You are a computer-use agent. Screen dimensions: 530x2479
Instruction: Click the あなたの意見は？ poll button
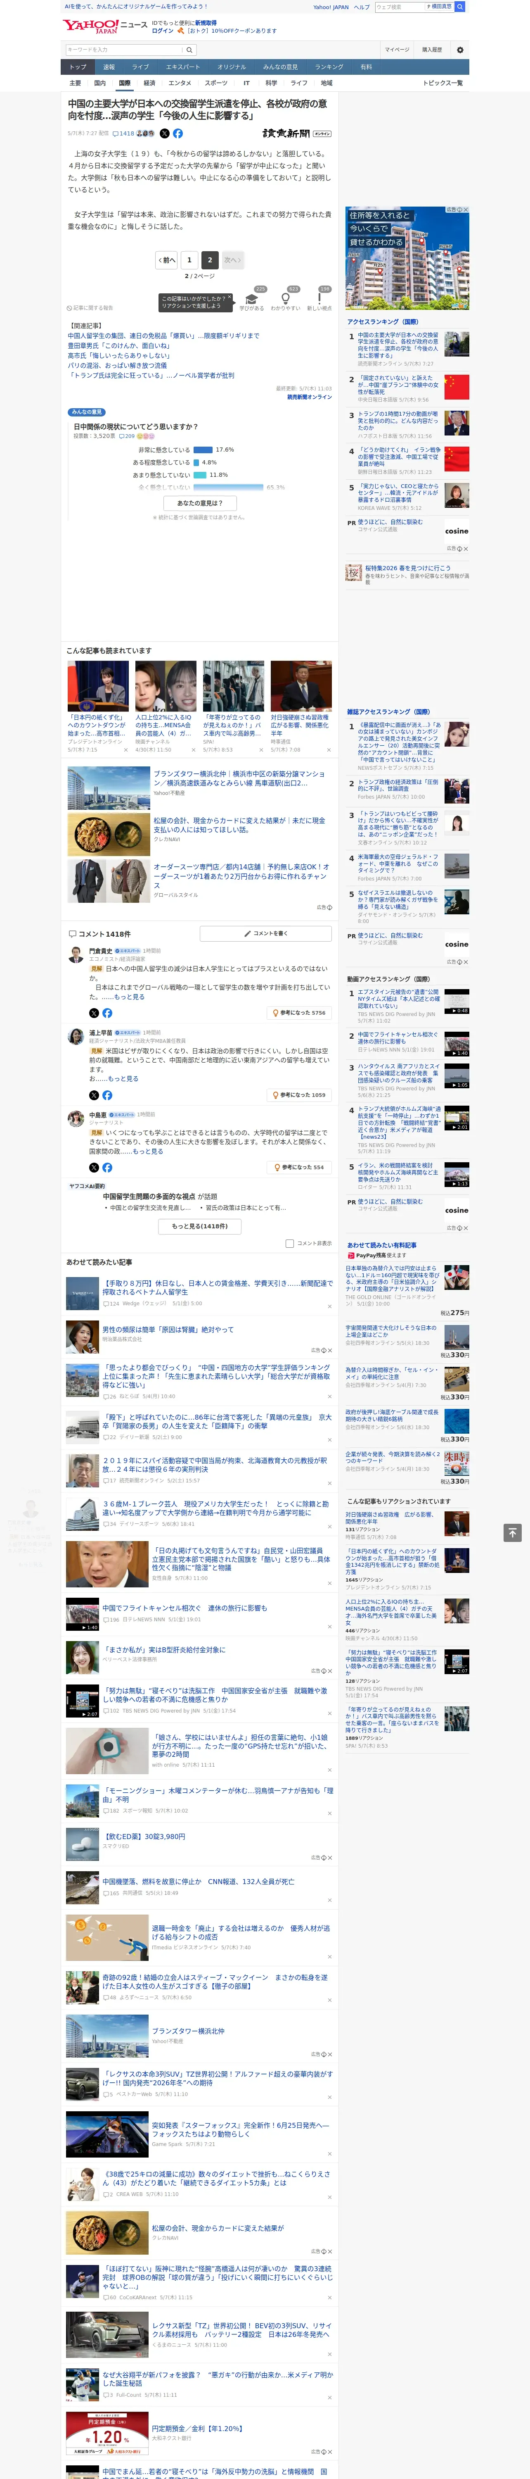[200, 502]
